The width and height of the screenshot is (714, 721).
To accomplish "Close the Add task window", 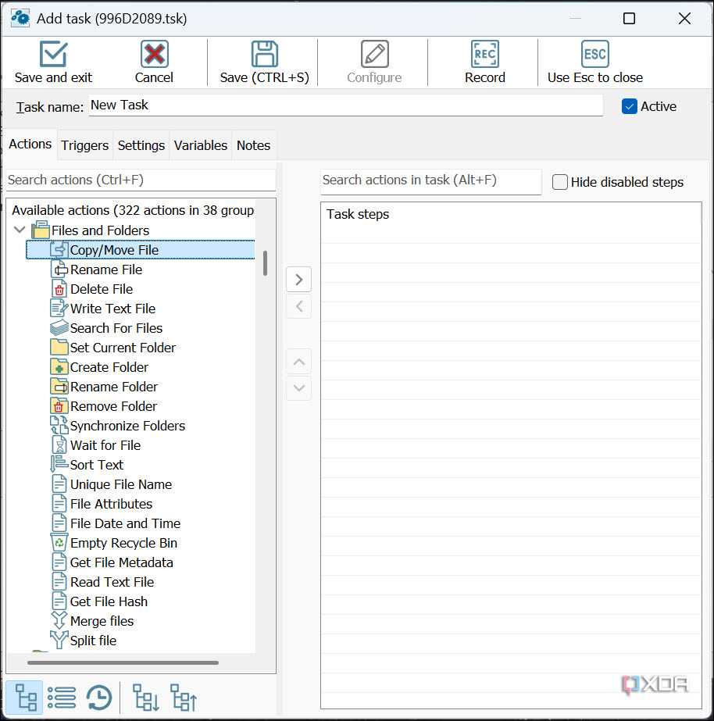I will click(x=684, y=19).
